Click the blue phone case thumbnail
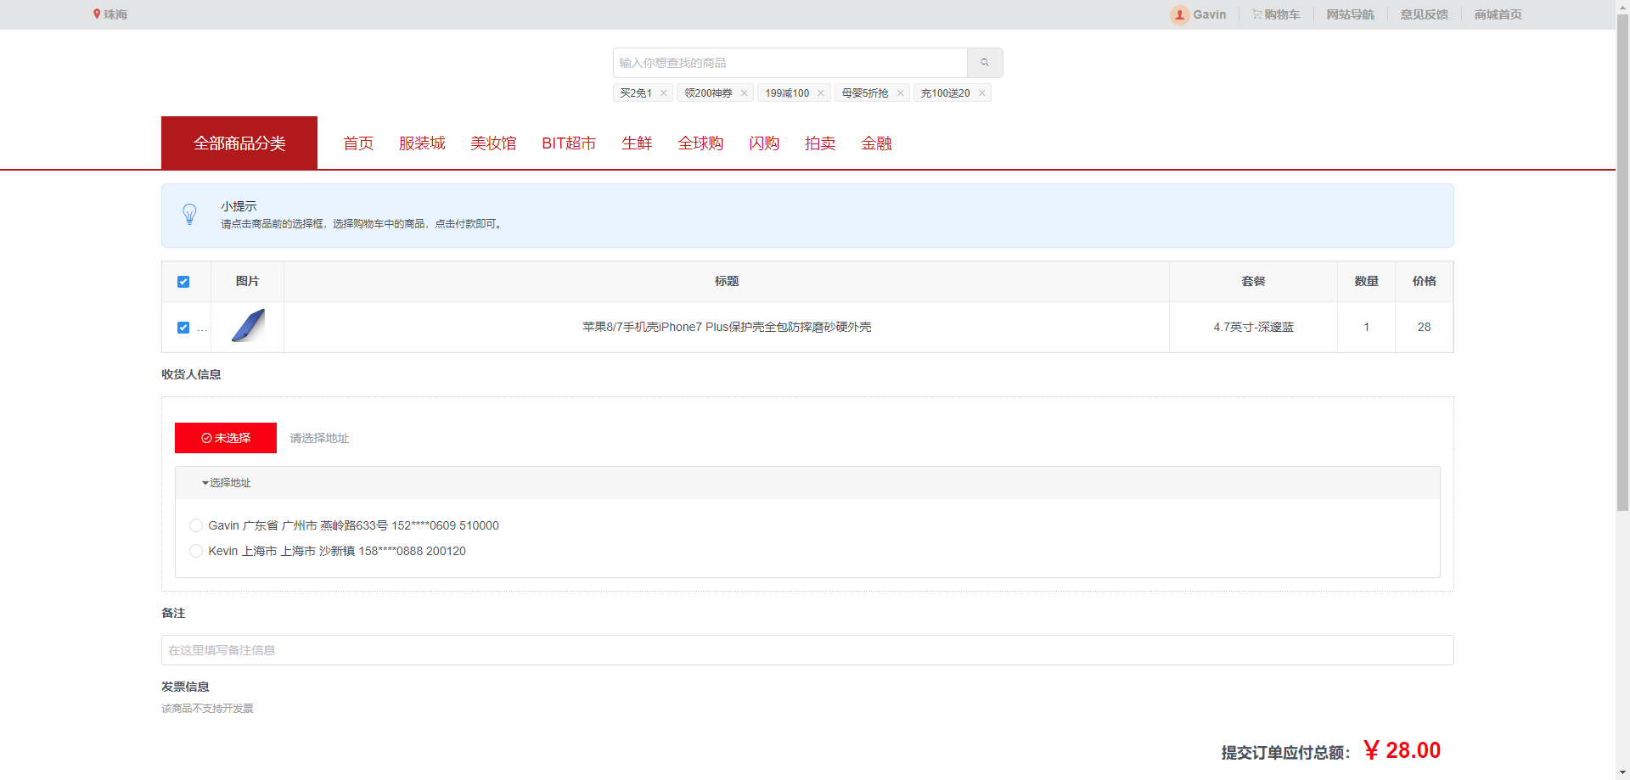The height and width of the screenshot is (780, 1630). [x=248, y=327]
